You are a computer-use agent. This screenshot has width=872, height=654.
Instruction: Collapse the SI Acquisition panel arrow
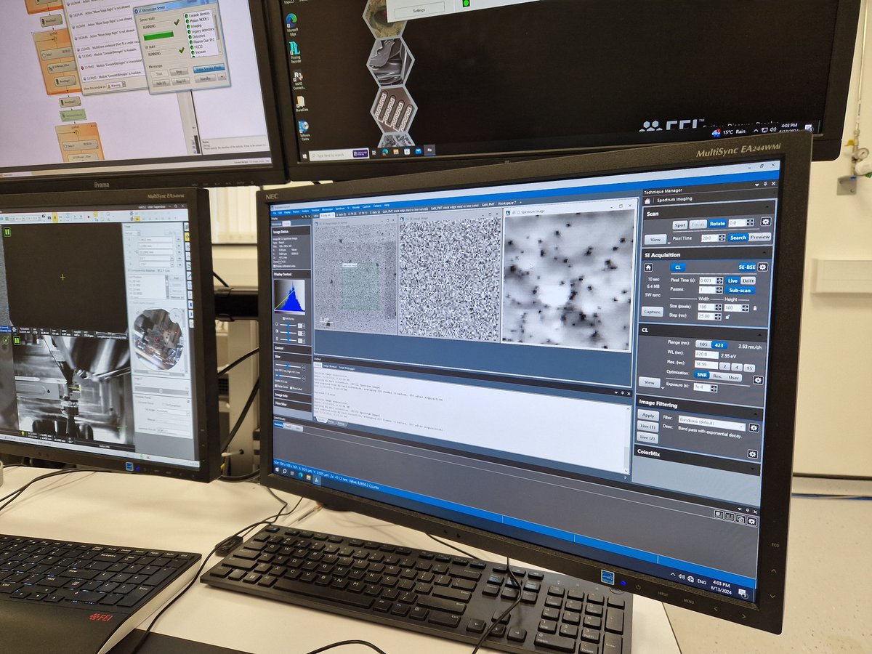click(764, 252)
